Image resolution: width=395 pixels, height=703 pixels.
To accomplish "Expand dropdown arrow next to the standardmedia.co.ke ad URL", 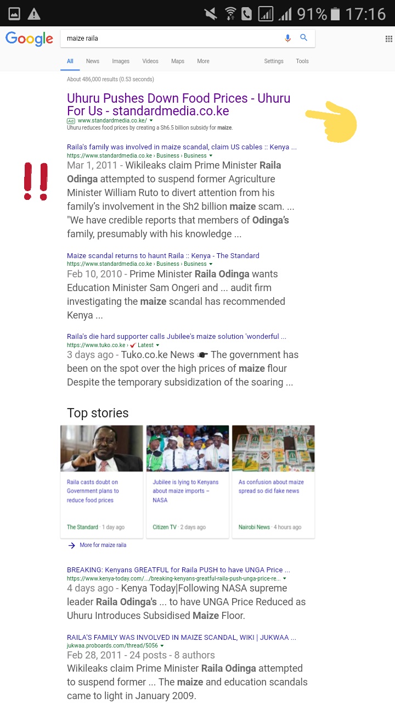I will tap(151, 120).
